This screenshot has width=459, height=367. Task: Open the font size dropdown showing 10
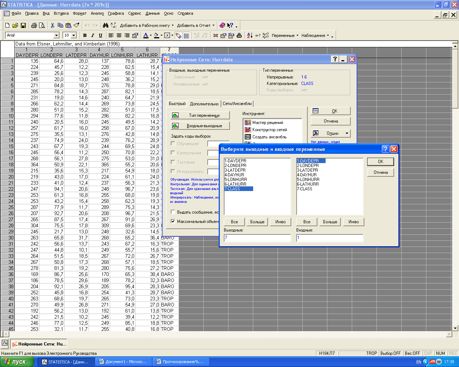[74, 35]
